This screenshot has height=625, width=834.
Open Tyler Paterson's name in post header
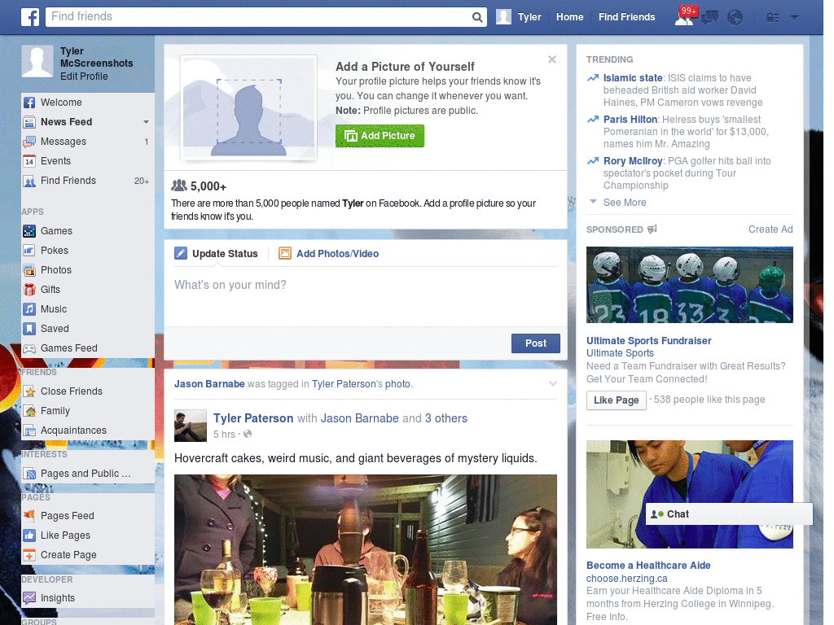pos(253,418)
